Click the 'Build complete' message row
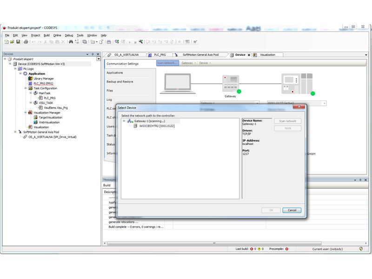372x279 pixels. pos(136,227)
